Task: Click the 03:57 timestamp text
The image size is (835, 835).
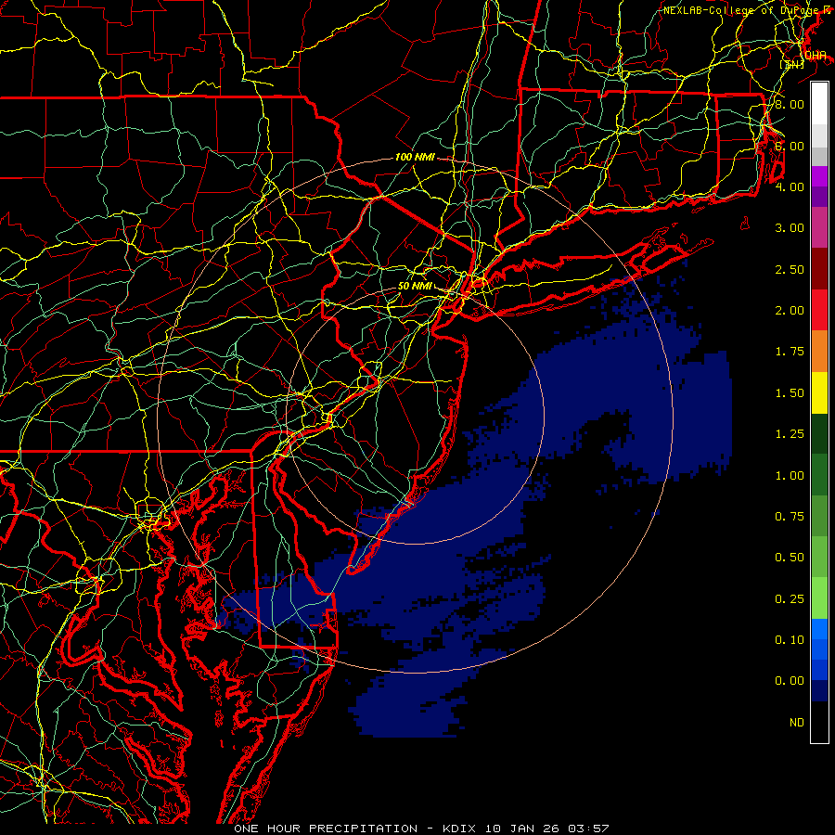Action: pyautogui.click(x=588, y=829)
